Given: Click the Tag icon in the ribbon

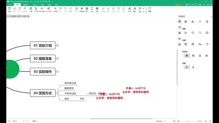Looking at the screenshot, I should tap(124, 9).
